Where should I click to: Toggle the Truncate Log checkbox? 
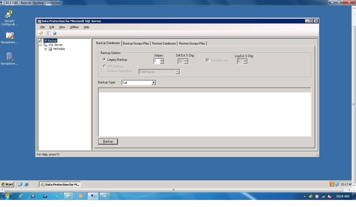[207, 60]
